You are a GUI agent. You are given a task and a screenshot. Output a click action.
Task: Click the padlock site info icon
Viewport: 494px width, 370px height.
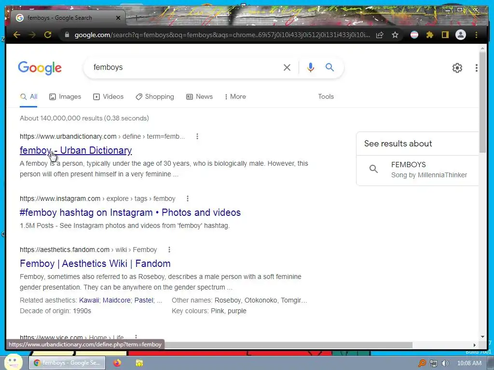(x=67, y=35)
